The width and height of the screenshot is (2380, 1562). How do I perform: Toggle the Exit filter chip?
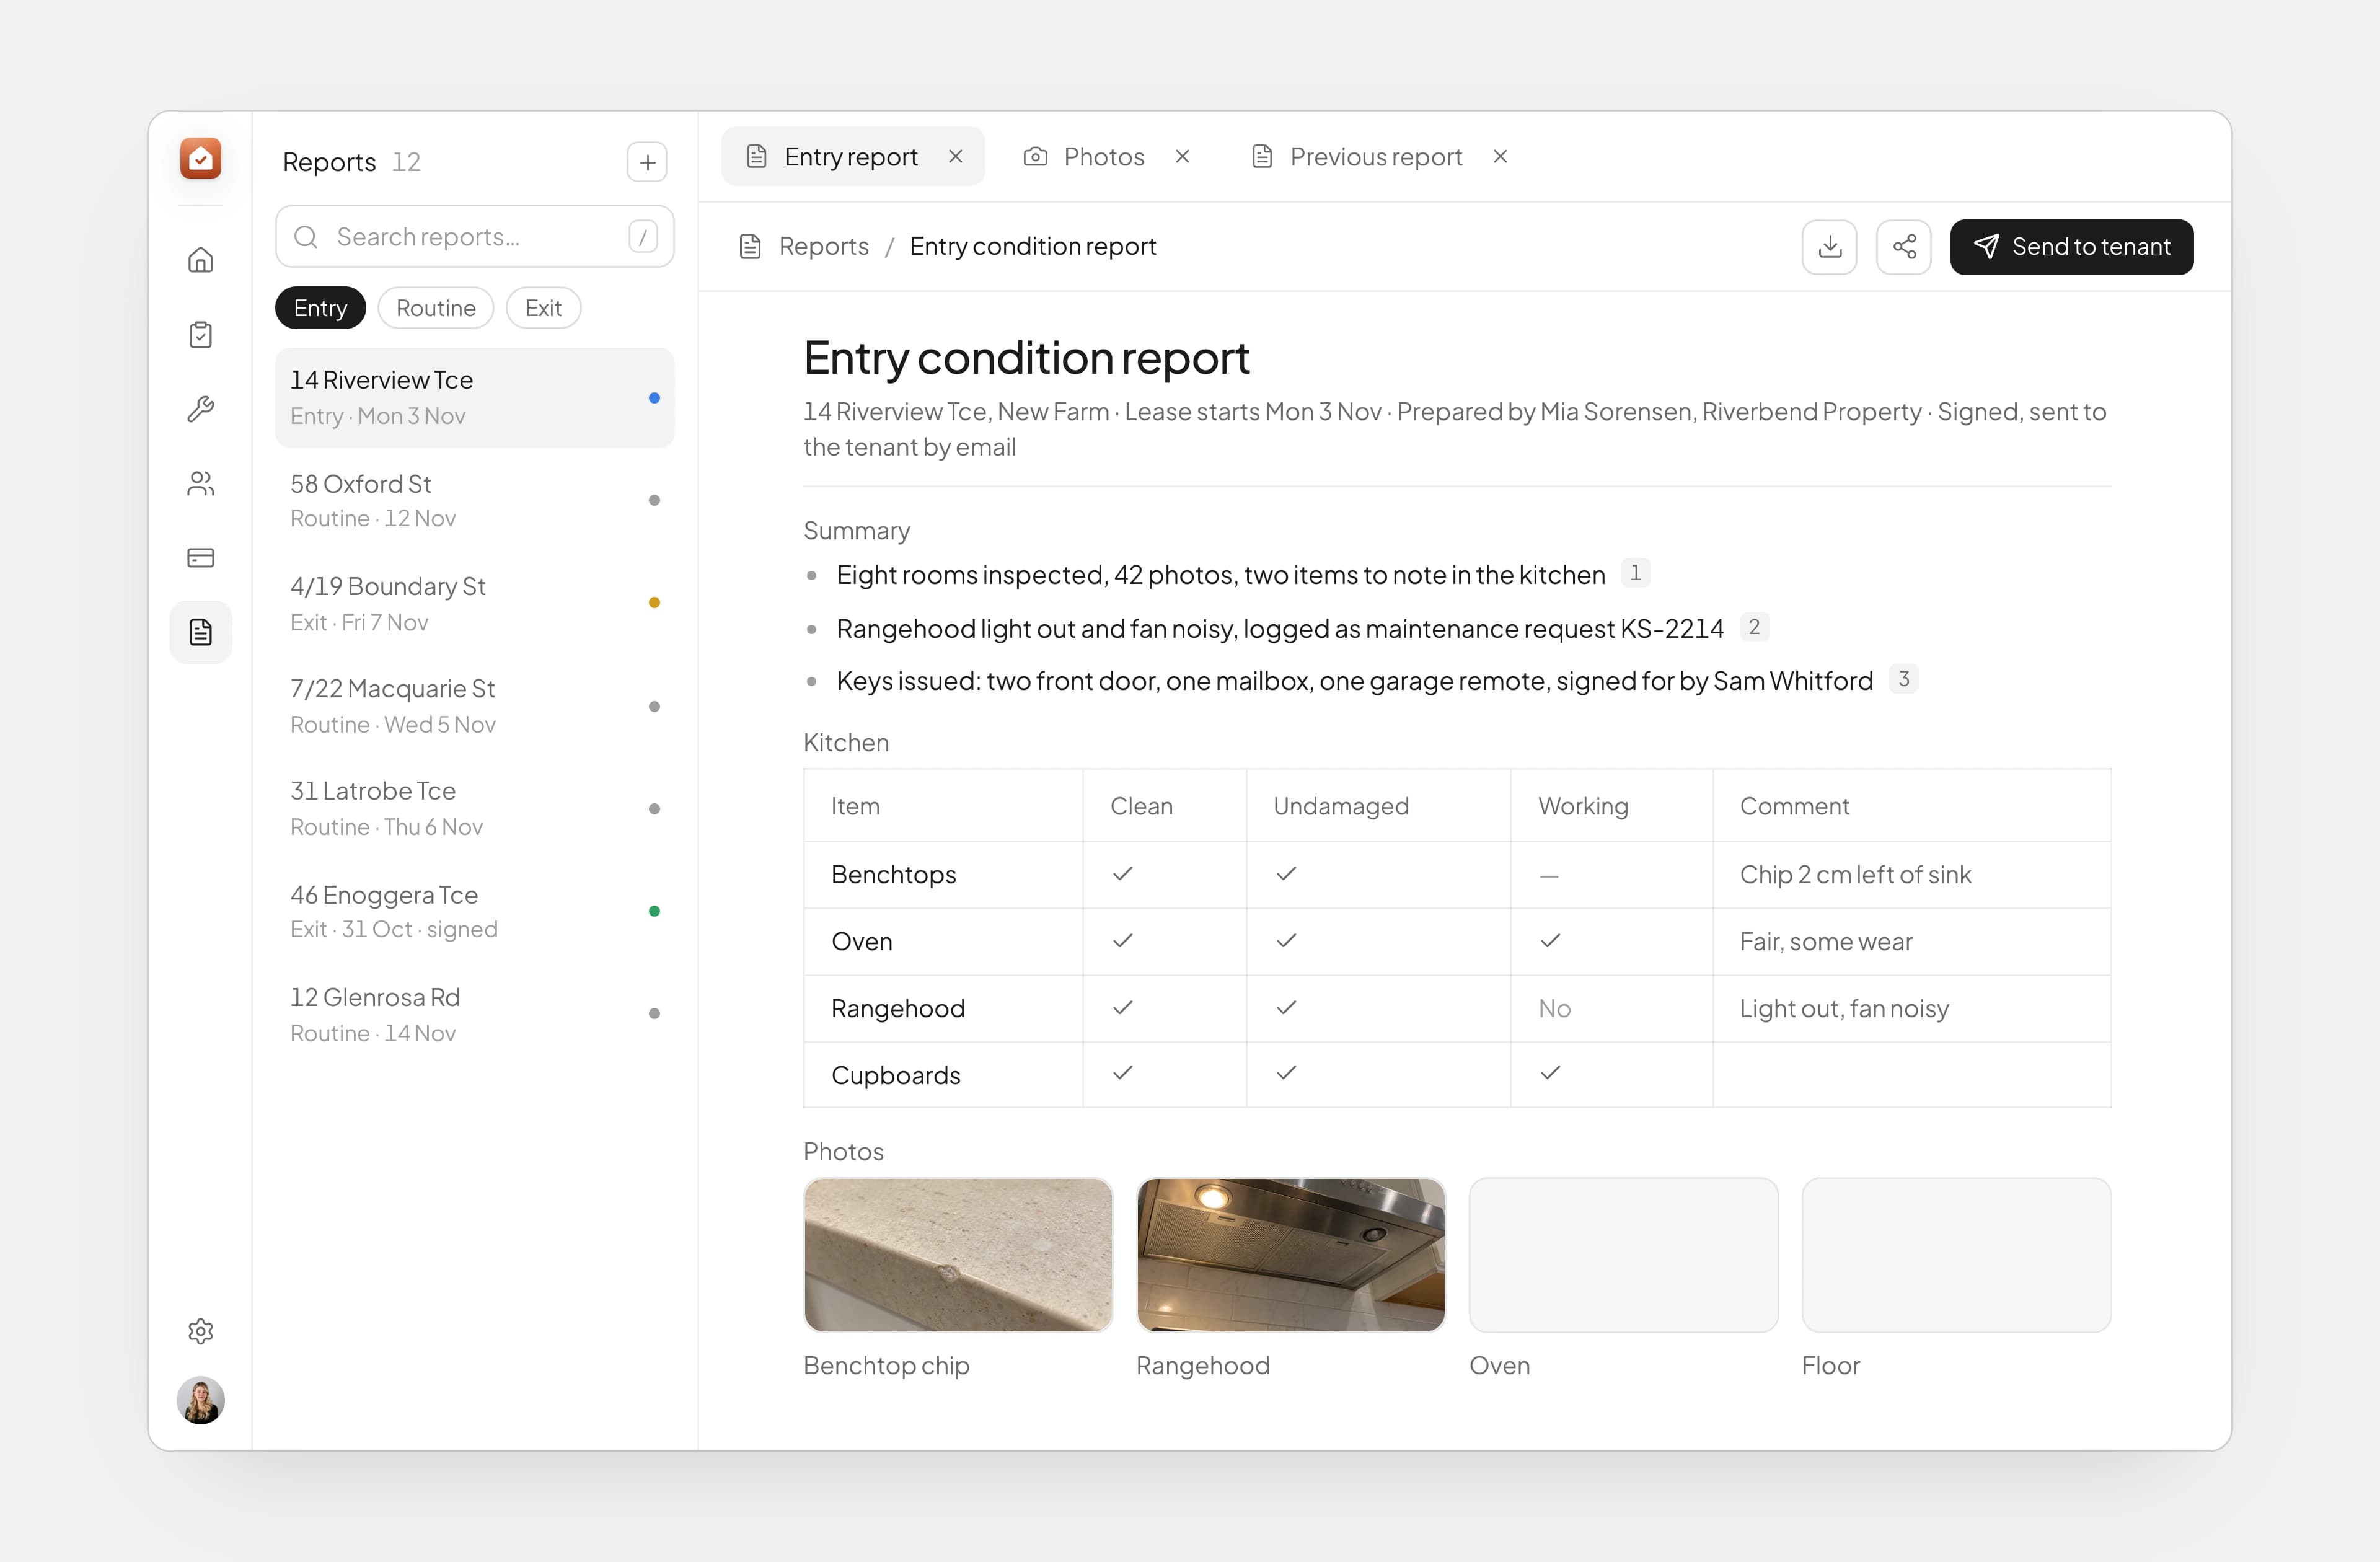pyautogui.click(x=543, y=308)
